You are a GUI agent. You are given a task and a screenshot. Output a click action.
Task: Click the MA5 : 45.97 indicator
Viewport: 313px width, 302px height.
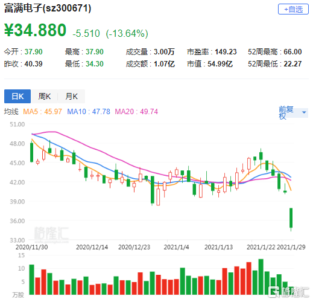(x=42, y=112)
